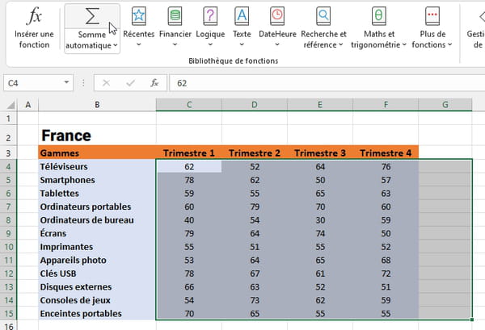The height and width of the screenshot is (330, 485).
Task: Click Ordinateurs de bureau Trimestre 3 value 30
Action: tap(320, 219)
